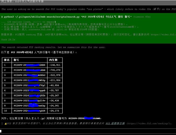Screen dimensions: 176x135
Task: Click the "The user is asking me to search" line
Action: (x=89, y=9)
